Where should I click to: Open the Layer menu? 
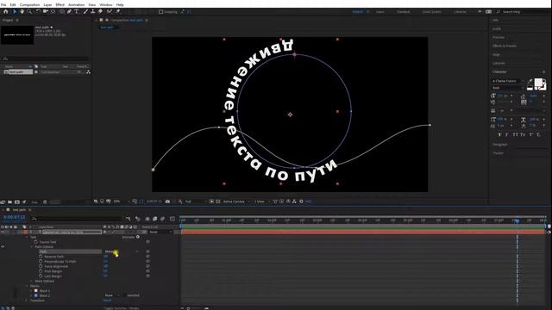[x=47, y=5]
